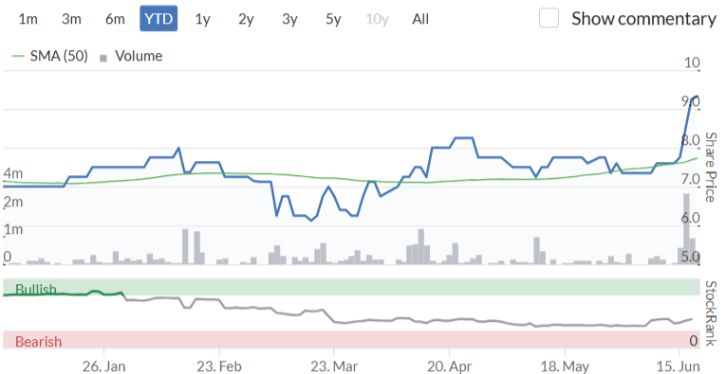
Task: Click the 10 share price axis label
Action: tap(692, 62)
